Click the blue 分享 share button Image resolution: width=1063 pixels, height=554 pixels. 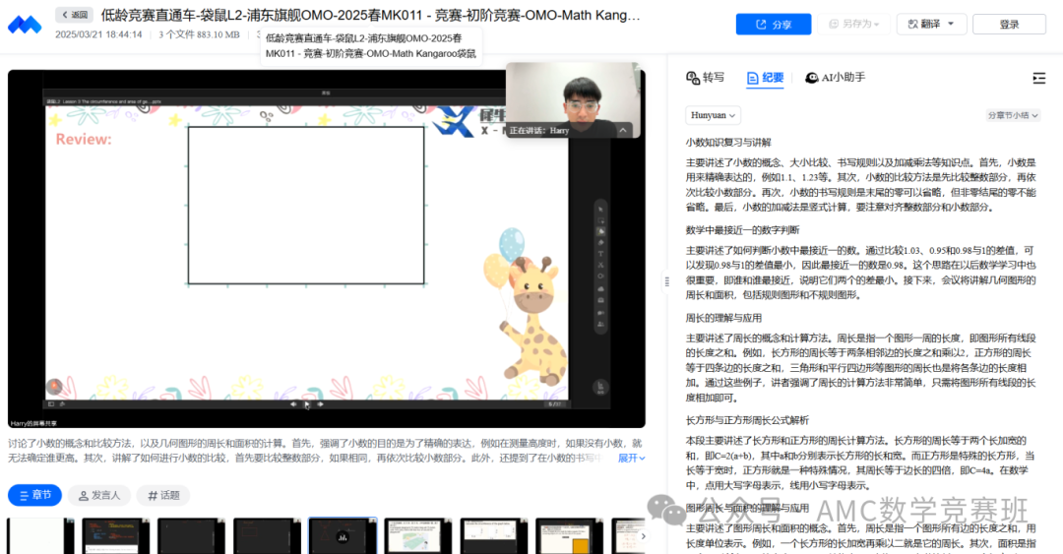click(x=773, y=25)
